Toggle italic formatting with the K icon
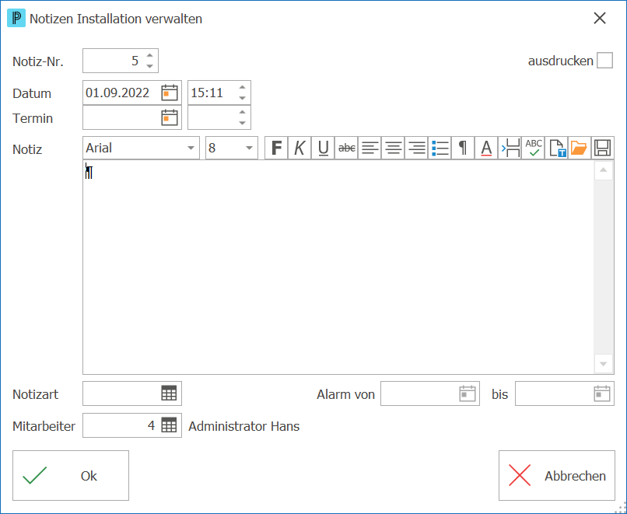627x514 pixels. pos(299,148)
